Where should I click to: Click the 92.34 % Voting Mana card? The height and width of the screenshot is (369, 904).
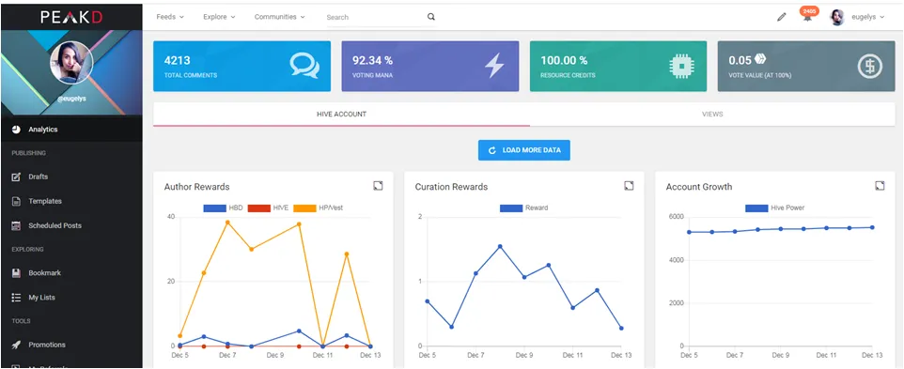[430, 67]
